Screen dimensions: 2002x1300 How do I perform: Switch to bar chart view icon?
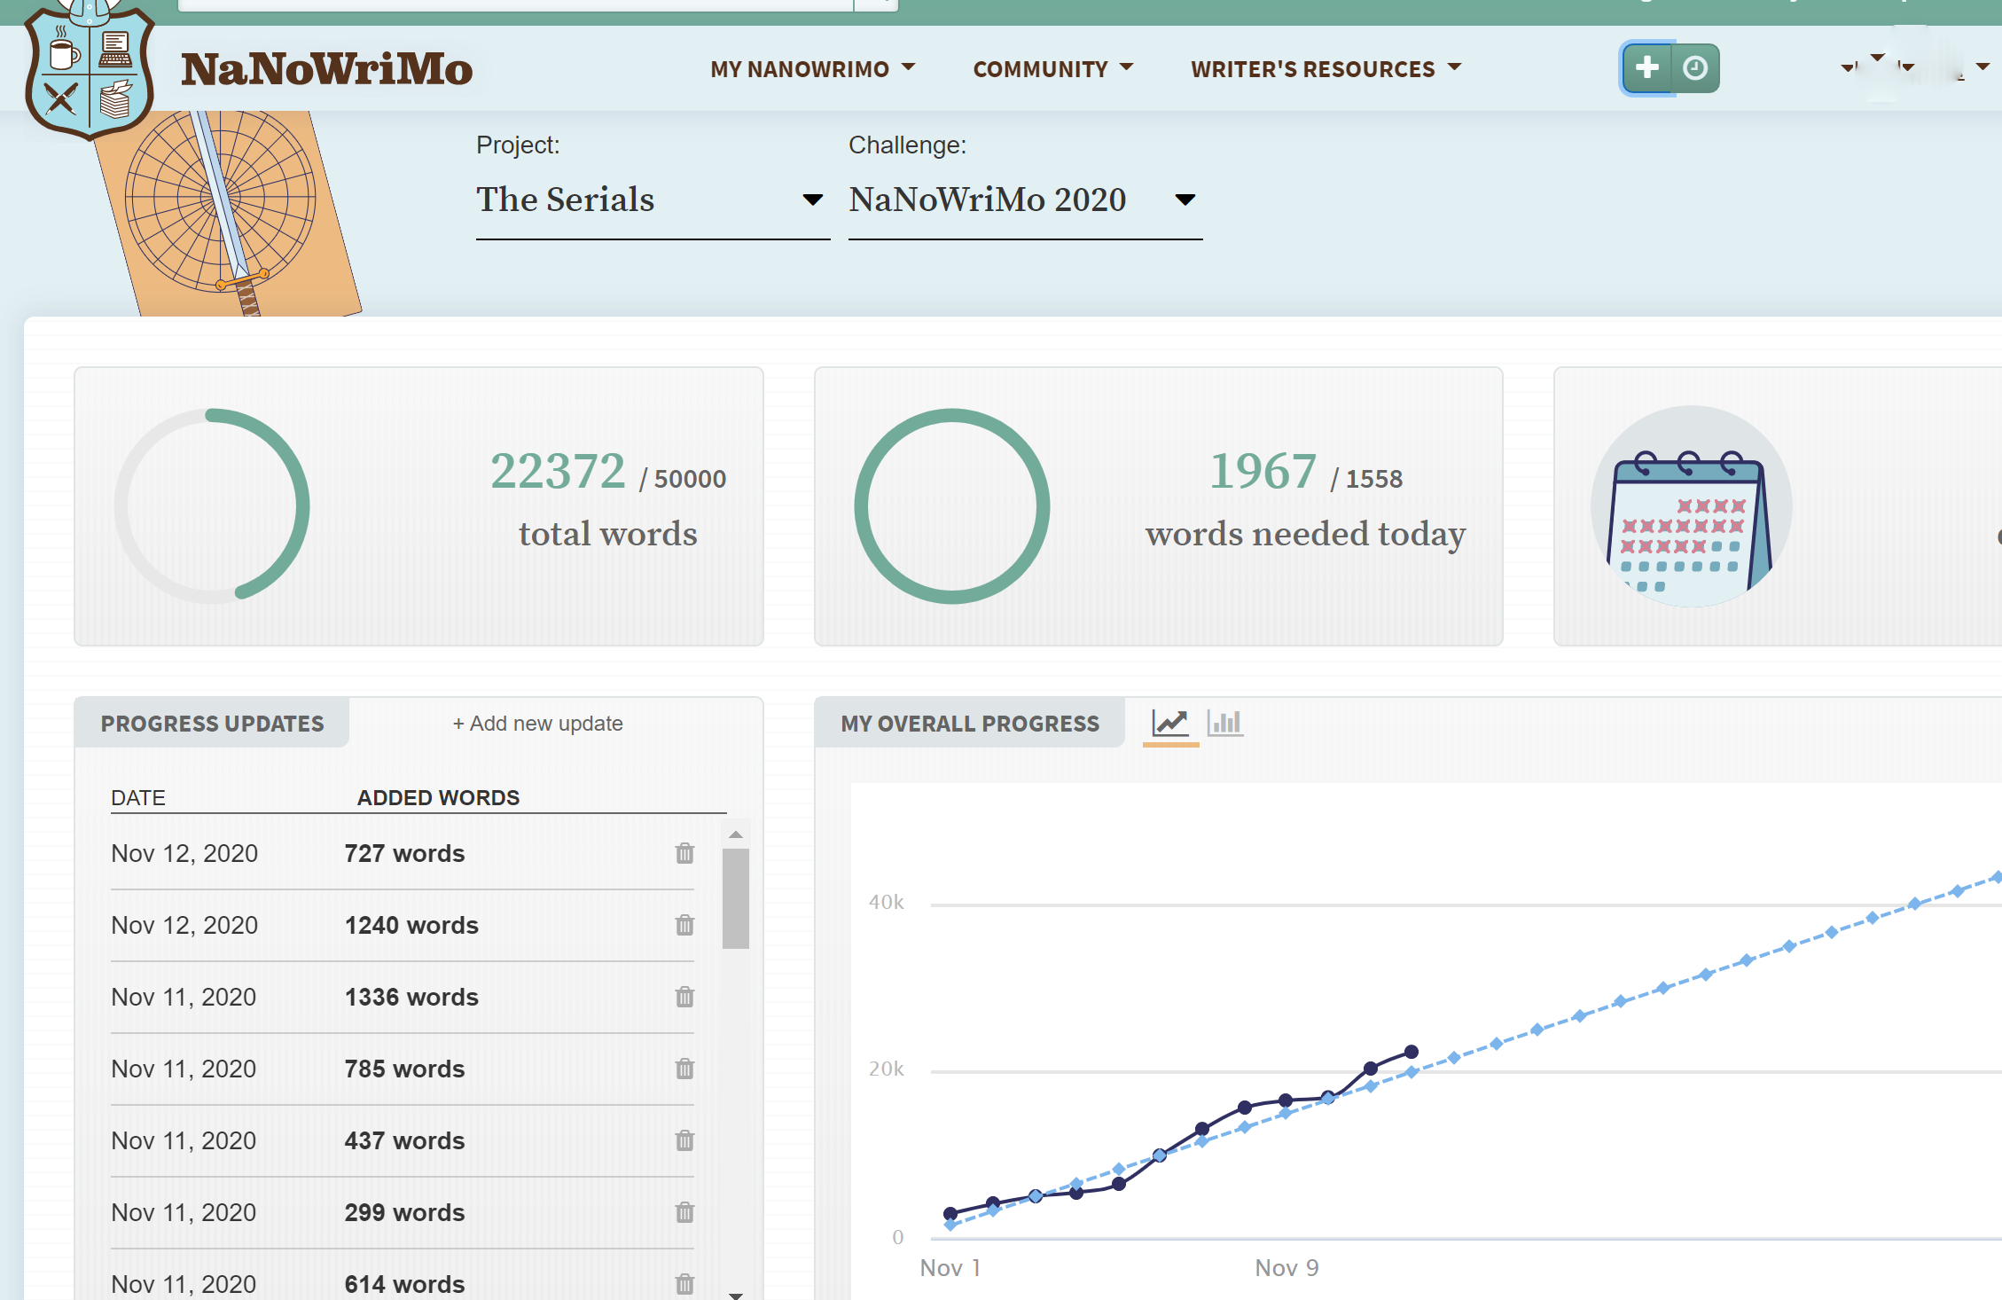pyautogui.click(x=1225, y=723)
